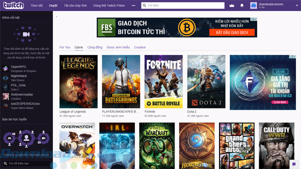Open HyperRPG channel avatar
This screenshot has height=169, width=301.
(6, 69)
